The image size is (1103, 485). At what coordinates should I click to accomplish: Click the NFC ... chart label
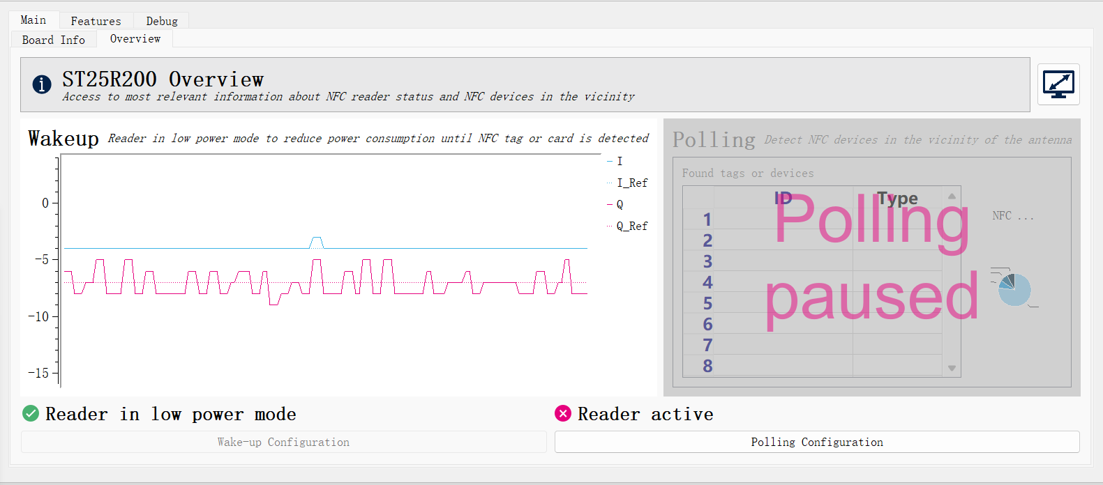[1013, 216]
